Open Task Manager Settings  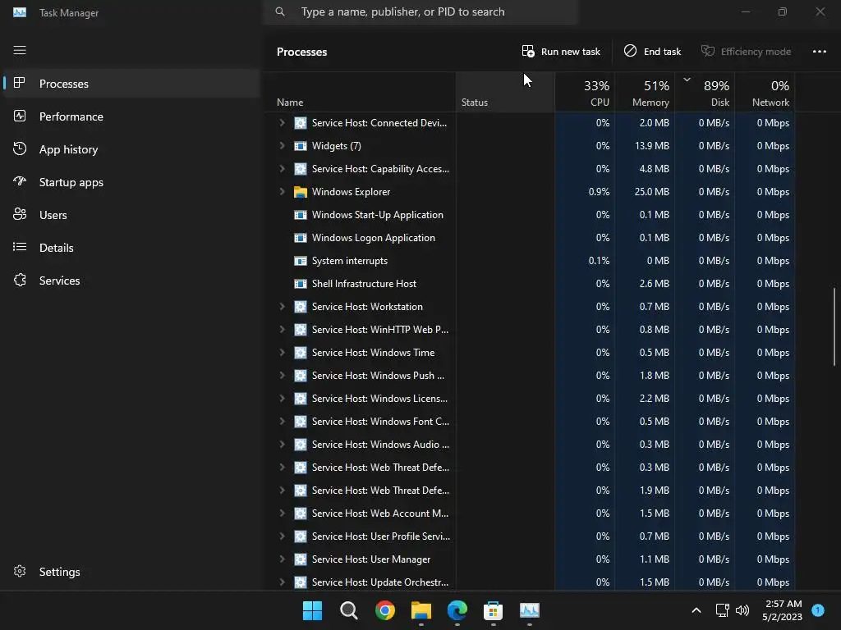pyautogui.click(x=131, y=572)
